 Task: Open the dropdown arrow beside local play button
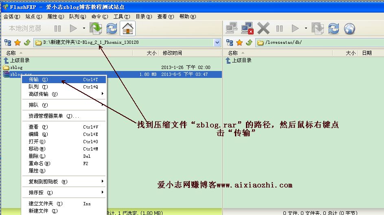click(84, 28)
